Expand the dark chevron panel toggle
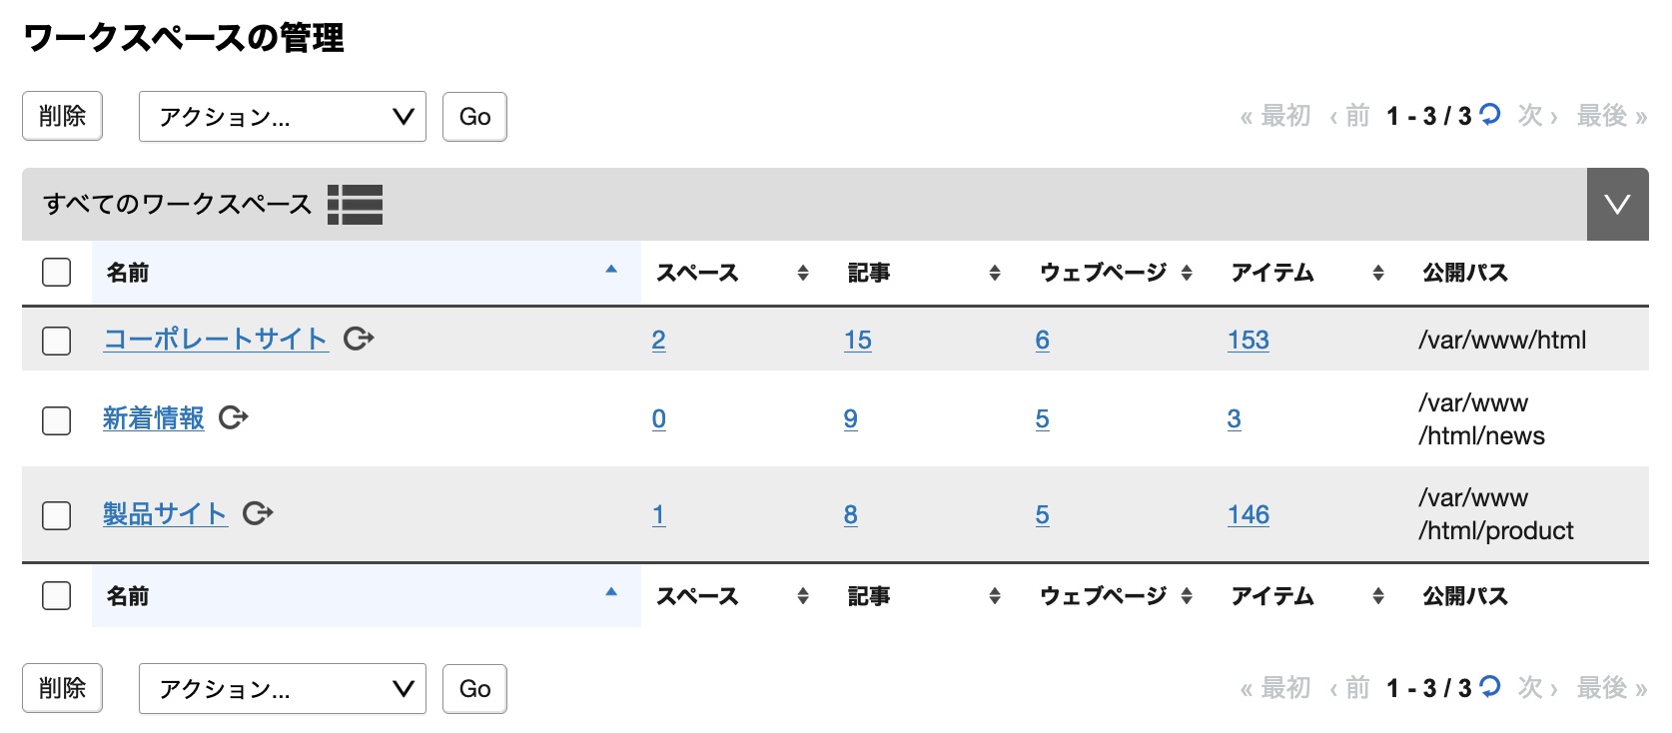This screenshot has width=1672, height=733. [1617, 205]
